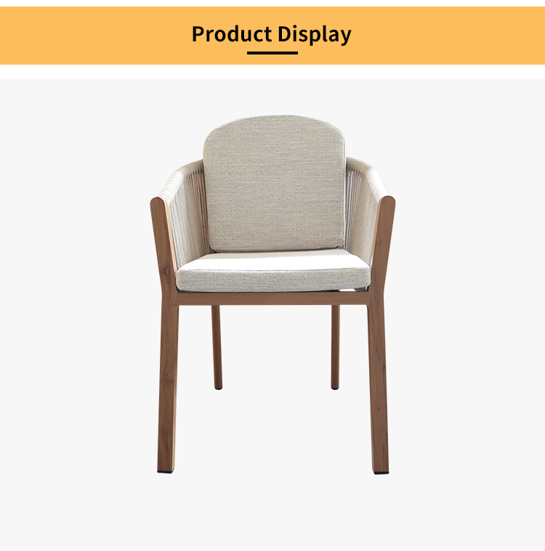
Task: Click the chair's left wooden armrest post
Action: tap(163, 246)
